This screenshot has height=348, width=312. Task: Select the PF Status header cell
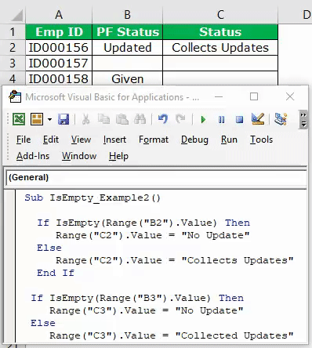pyautogui.click(x=128, y=32)
